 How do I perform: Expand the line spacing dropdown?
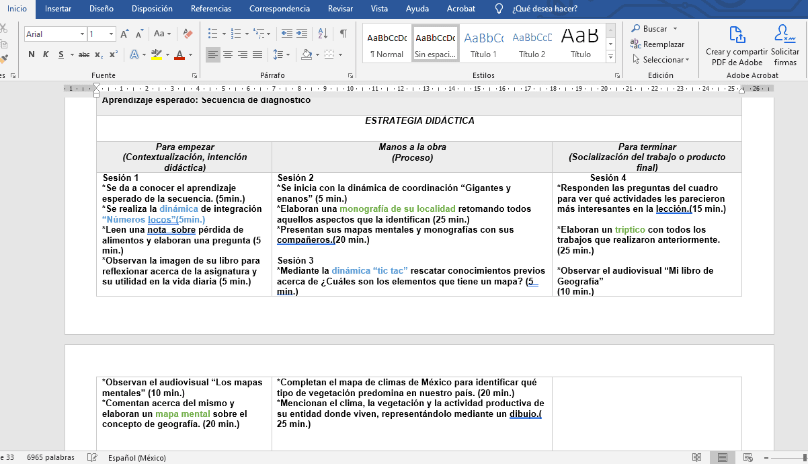(x=288, y=54)
